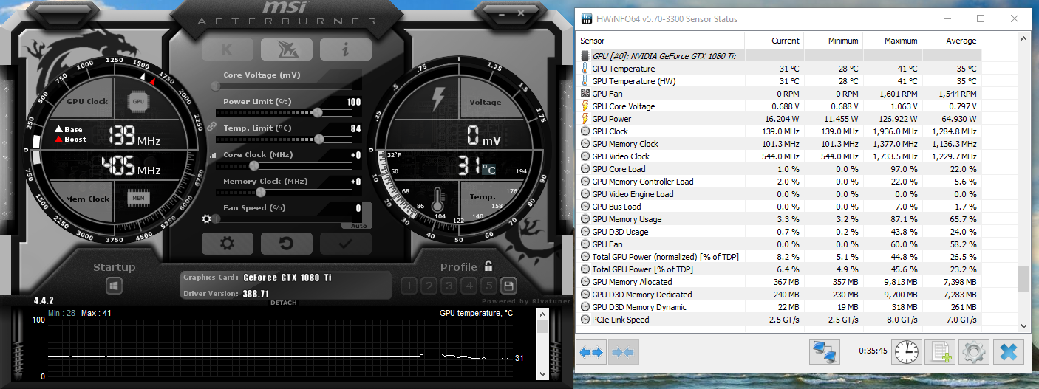This screenshot has width=1039, height=389.
Task: Click the Minimum column header
Action: pos(833,41)
